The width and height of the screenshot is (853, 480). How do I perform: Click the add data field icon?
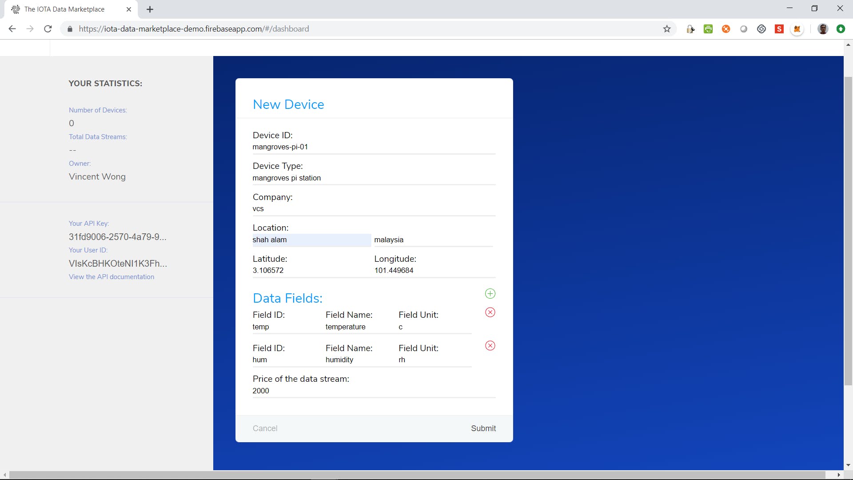click(490, 293)
